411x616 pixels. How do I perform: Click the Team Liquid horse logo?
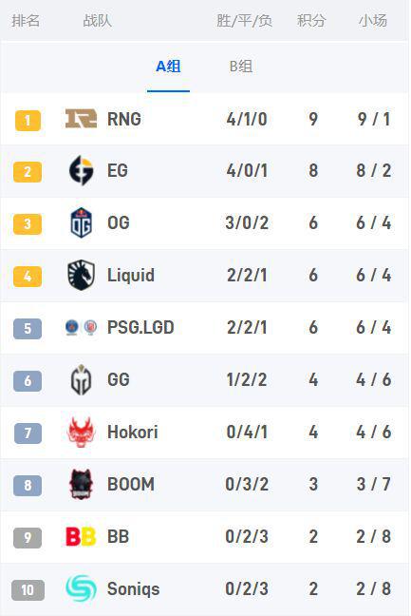click(82, 275)
